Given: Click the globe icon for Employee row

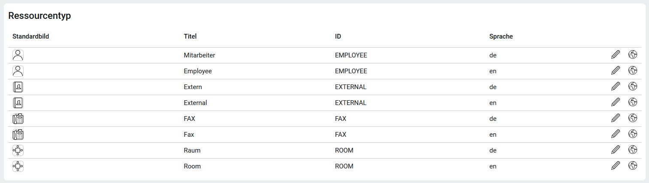Looking at the screenshot, I should pyautogui.click(x=632, y=70).
